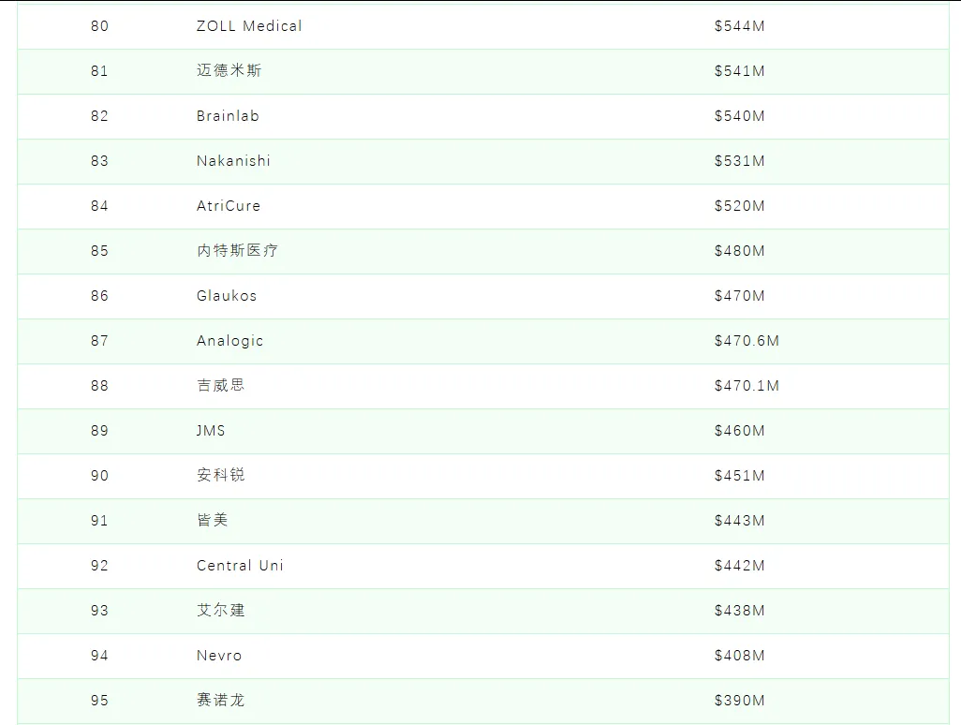The width and height of the screenshot is (961, 725).
Task: Select the 内特斯医疗 company cell
Action: click(x=237, y=251)
